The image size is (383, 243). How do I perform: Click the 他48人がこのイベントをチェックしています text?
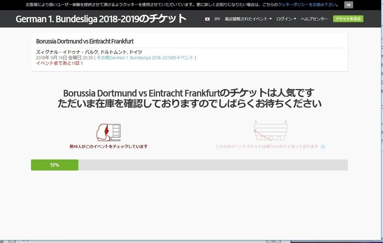(109, 147)
